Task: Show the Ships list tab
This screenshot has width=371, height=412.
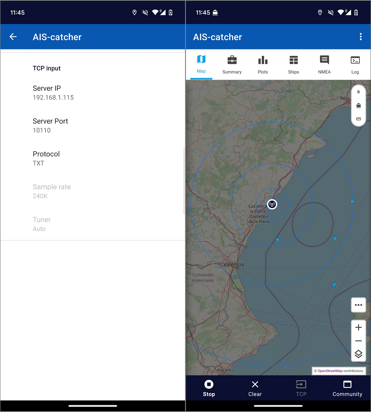Action: pos(294,65)
